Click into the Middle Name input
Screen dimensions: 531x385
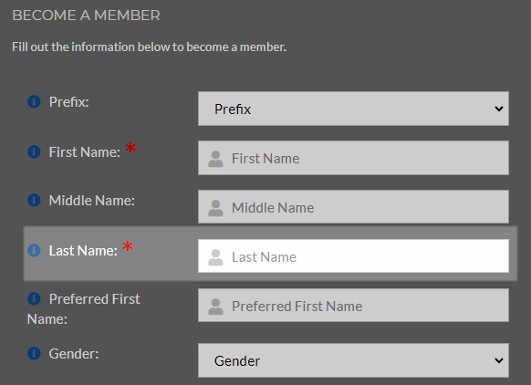(x=353, y=207)
